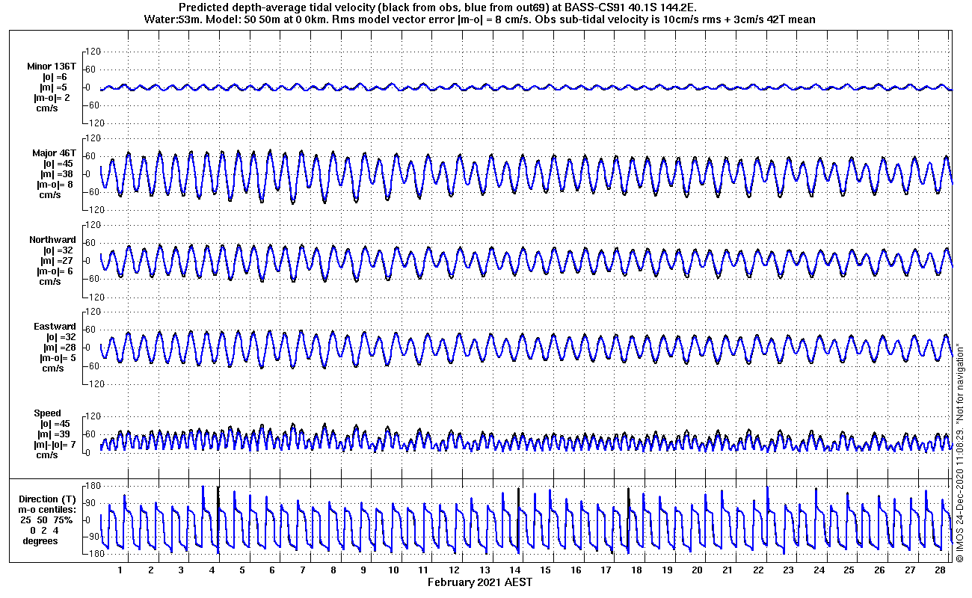Click the tall black direction spike near day 14
Viewport: 972px width, 598px height.
518,520
